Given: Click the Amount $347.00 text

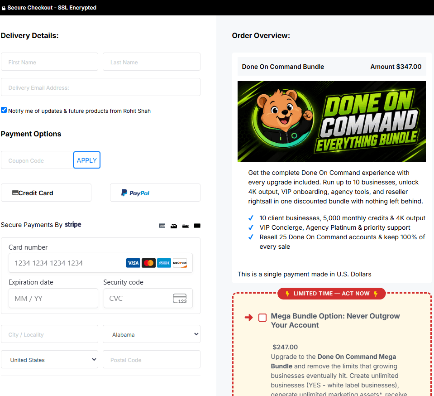Looking at the screenshot, I should tap(396, 67).
